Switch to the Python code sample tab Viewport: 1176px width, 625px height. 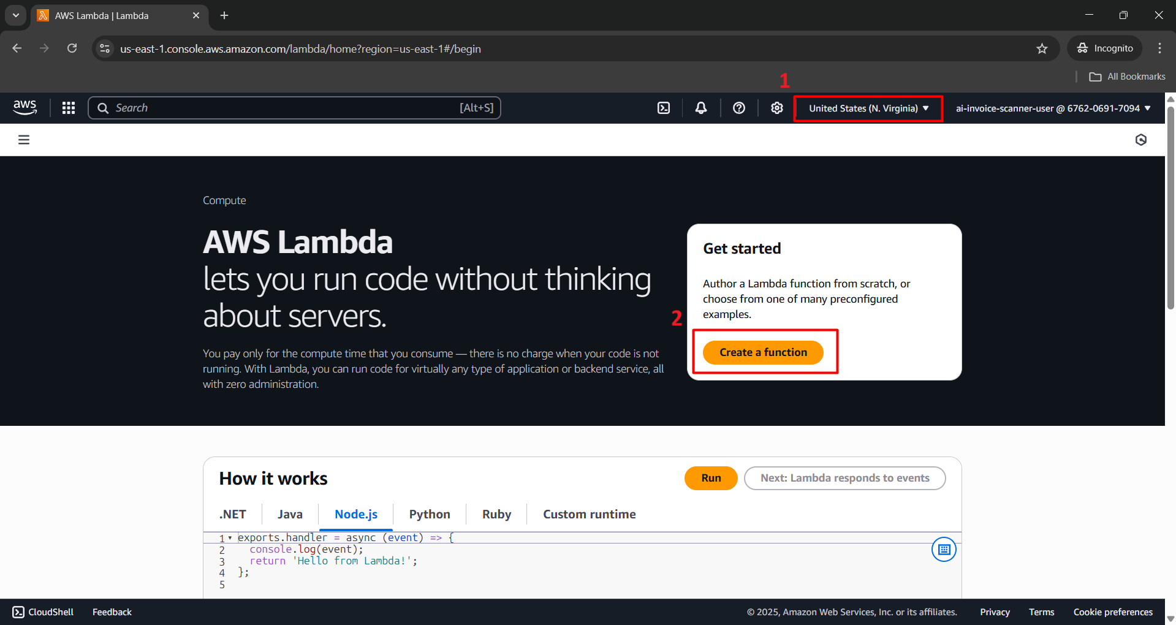point(429,514)
